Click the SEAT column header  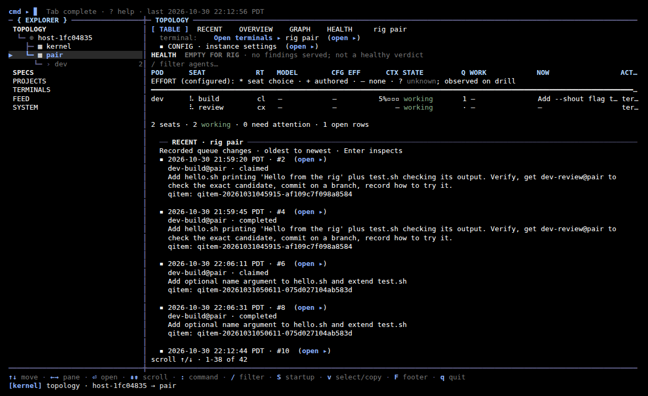point(197,73)
